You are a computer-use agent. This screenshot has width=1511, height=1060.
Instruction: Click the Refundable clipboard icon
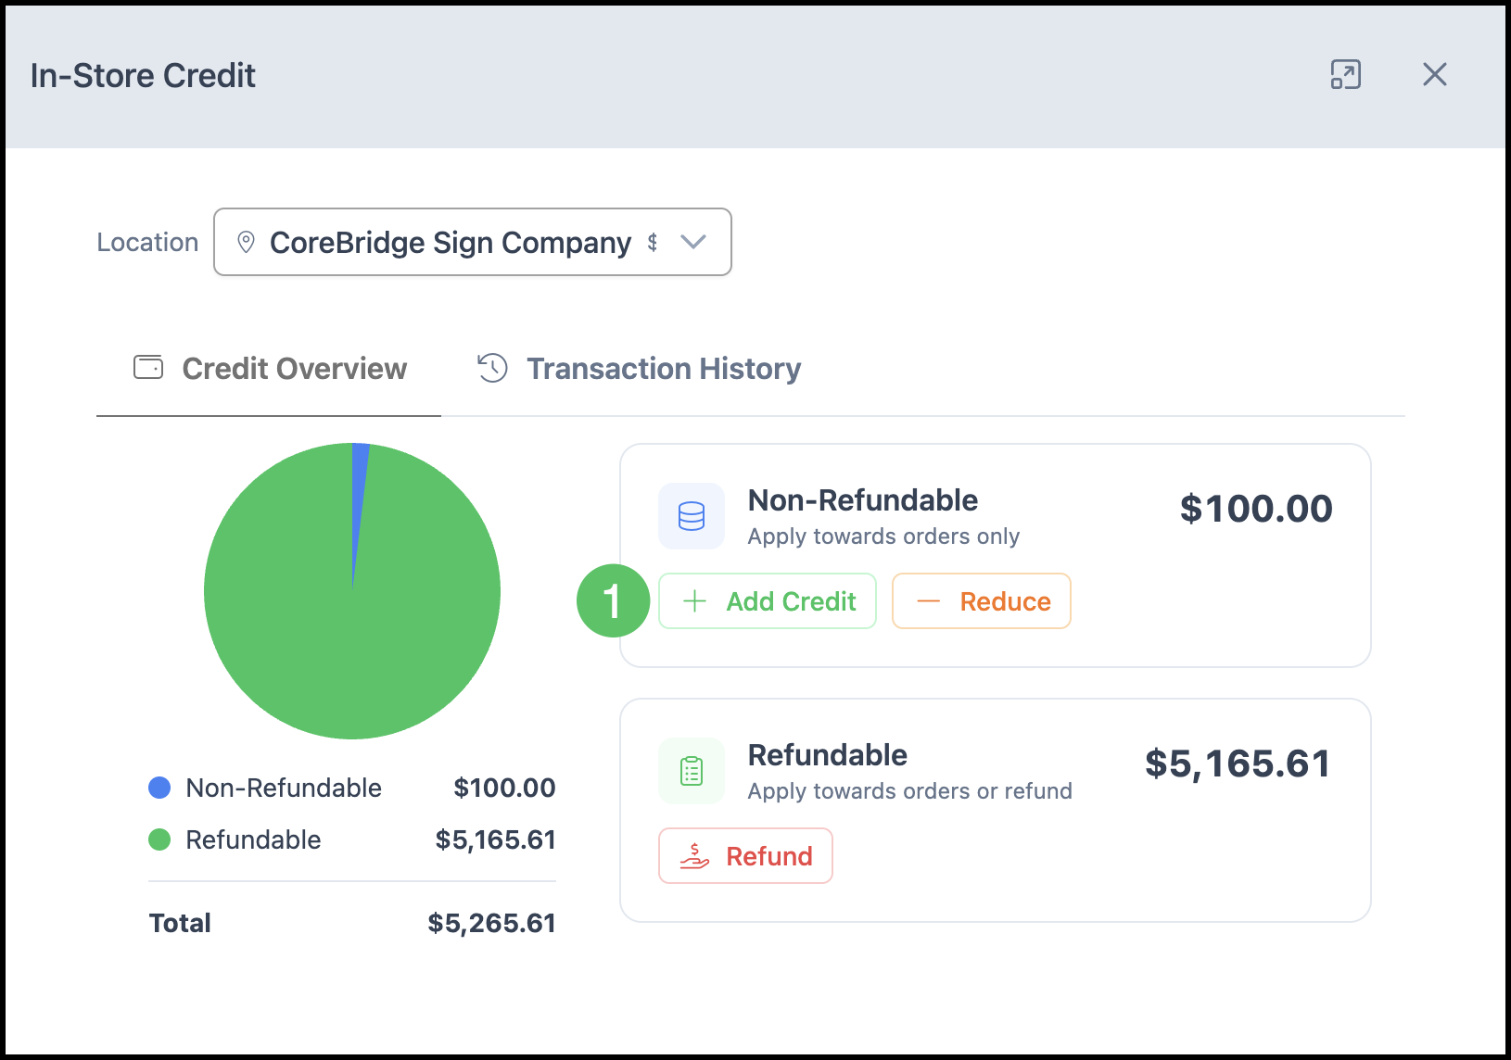click(x=692, y=771)
